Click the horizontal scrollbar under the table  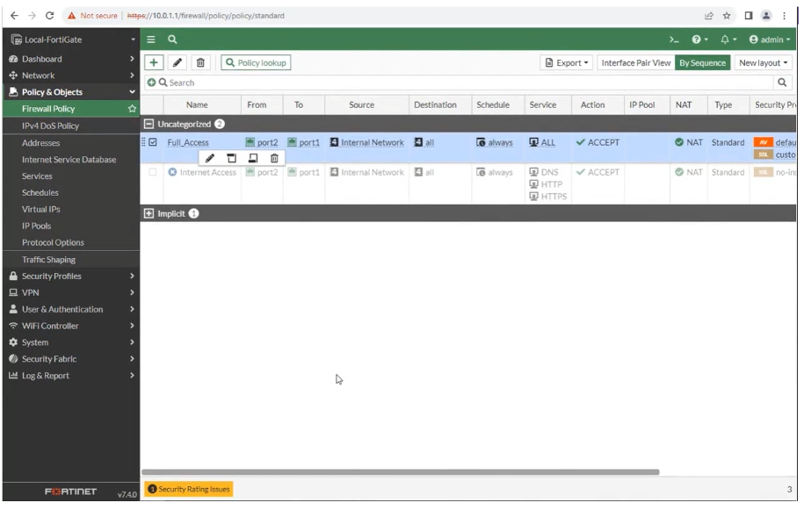point(401,472)
